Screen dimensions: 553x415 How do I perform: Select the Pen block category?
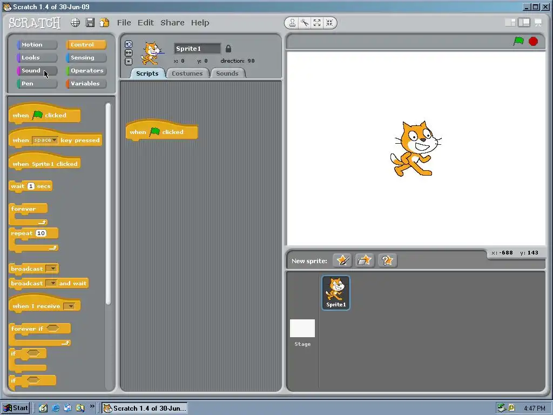[x=37, y=84]
